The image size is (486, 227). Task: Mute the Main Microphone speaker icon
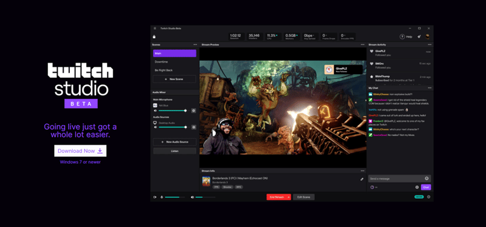[x=156, y=110]
